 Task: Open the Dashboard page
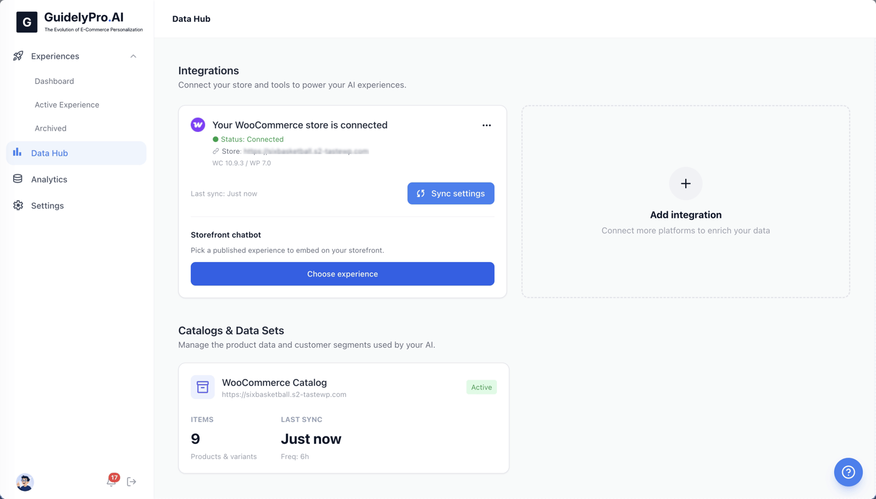point(54,81)
